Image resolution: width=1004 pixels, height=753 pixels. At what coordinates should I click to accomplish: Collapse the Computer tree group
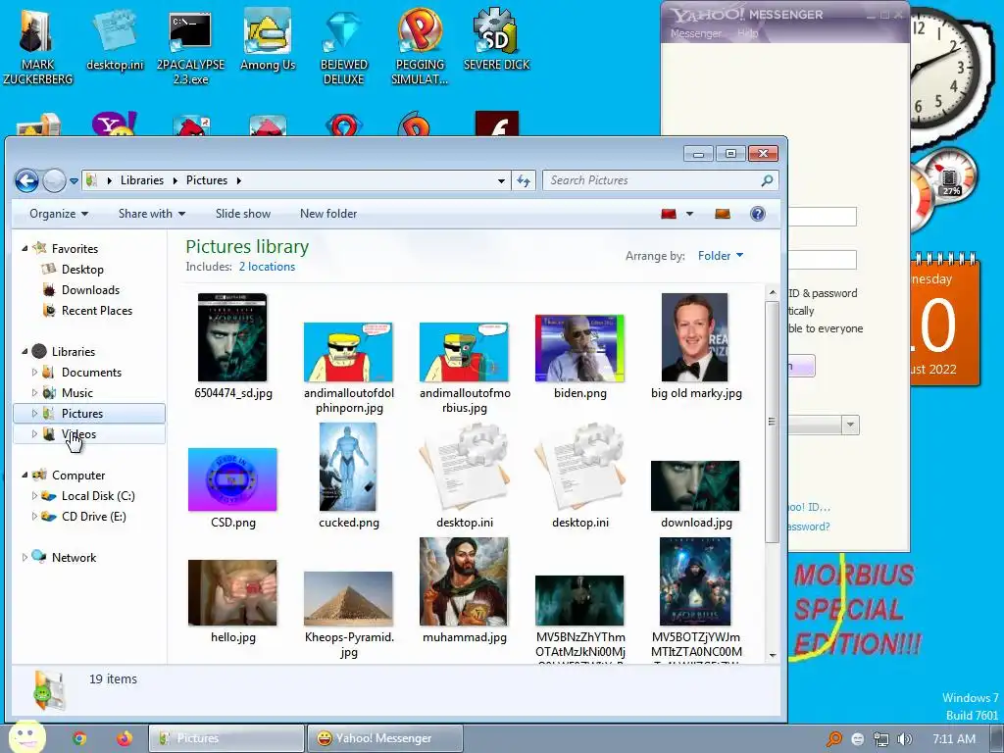click(x=25, y=475)
